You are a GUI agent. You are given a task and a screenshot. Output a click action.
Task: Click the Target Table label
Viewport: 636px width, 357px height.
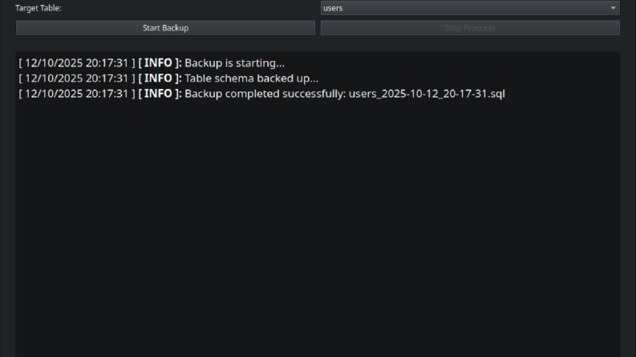click(38, 8)
